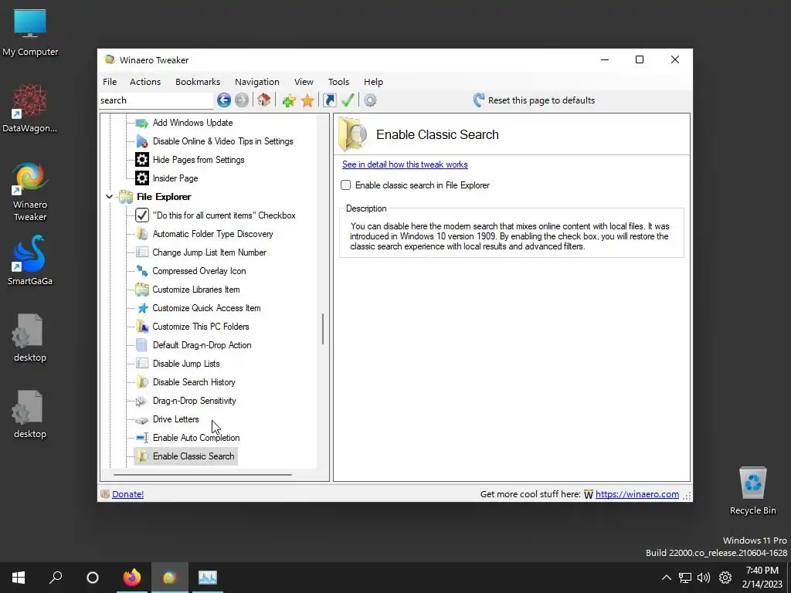Click Reset this page to defaults
Image resolution: width=791 pixels, height=593 pixels.
pyautogui.click(x=535, y=100)
